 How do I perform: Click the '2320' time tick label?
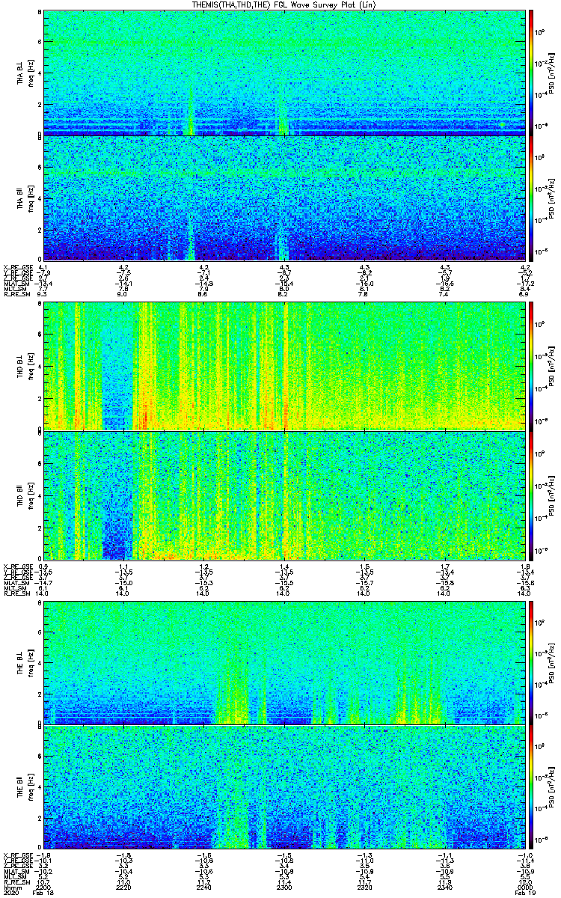(x=364, y=888)
